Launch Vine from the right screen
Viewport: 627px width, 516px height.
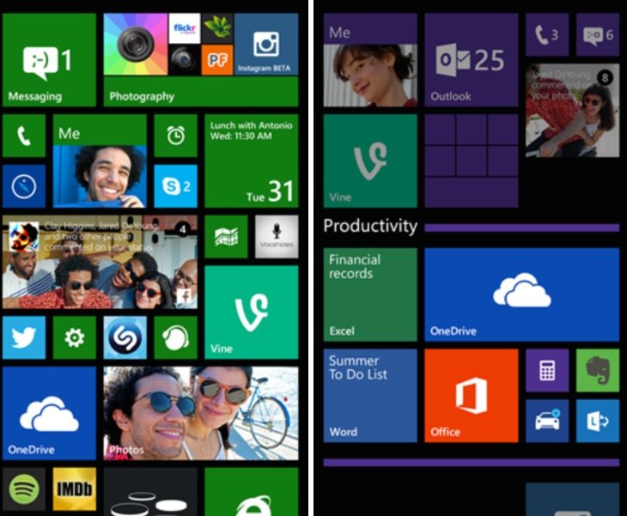[x=370, y=161]
